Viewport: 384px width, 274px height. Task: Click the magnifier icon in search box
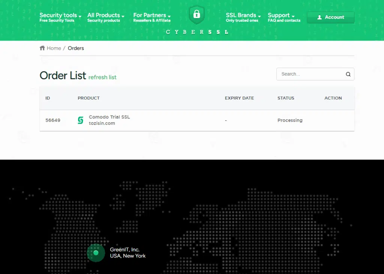(x=348, y=74)
